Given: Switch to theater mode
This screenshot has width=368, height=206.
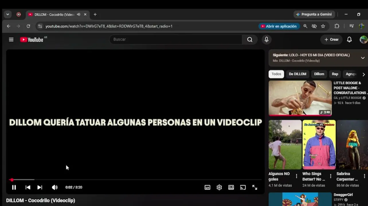Looking at the screenshot, I should pos(231,187).
